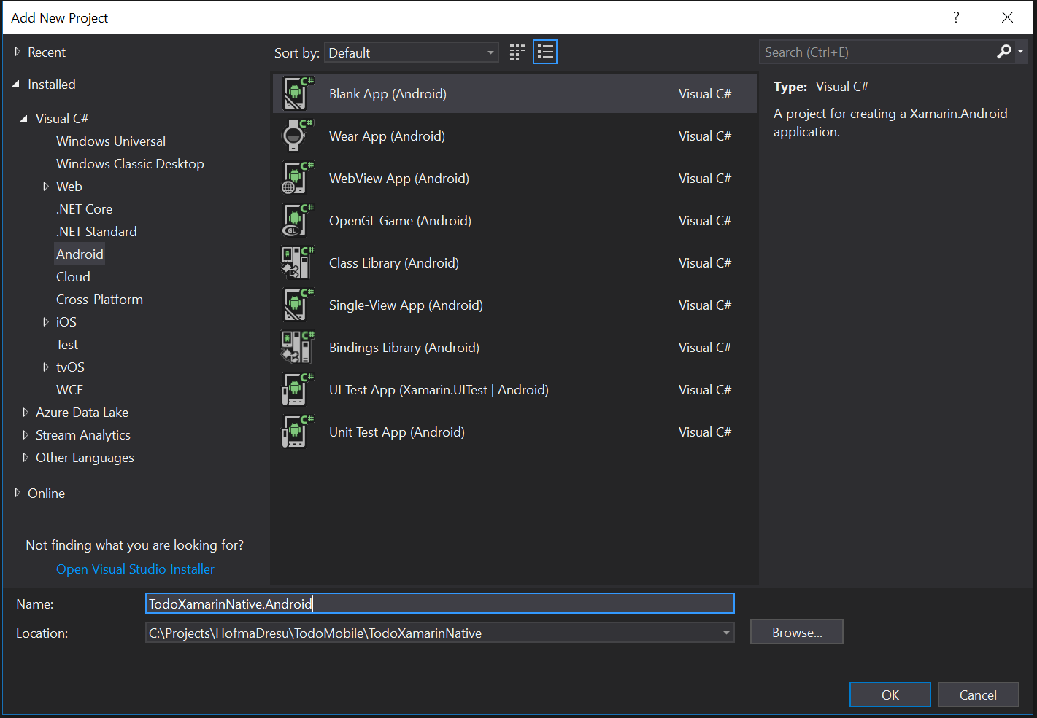Click the Browse... button
The height and width of the screenshot is (718, 1037).
797,632
